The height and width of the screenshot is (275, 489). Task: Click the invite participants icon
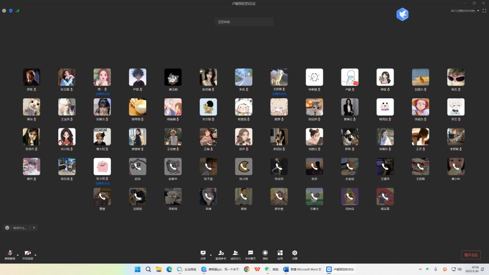tap(221, 253)
